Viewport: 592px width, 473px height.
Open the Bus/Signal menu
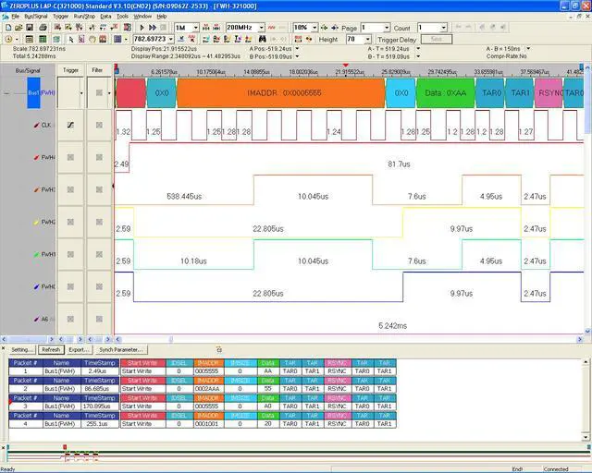click(x=35, y=17)
